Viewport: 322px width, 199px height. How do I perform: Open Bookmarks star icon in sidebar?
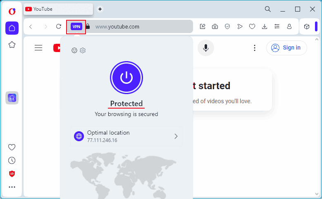pos(12,45)
